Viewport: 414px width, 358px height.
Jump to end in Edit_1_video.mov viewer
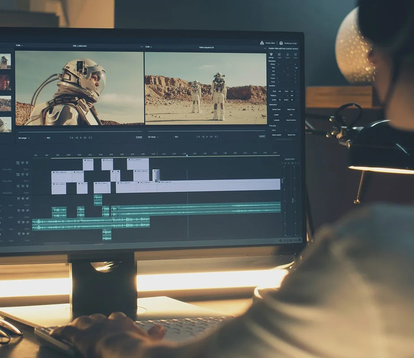tap(90, 137)
